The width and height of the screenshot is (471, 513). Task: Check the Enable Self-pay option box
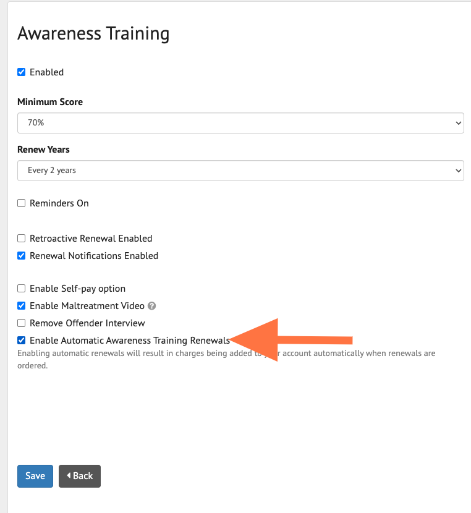click(22, 289)
